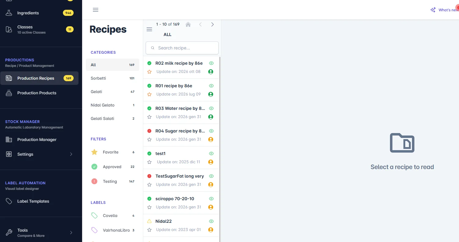
Task: Open the Ingredients flask icon
Action: tap(9, 13)
